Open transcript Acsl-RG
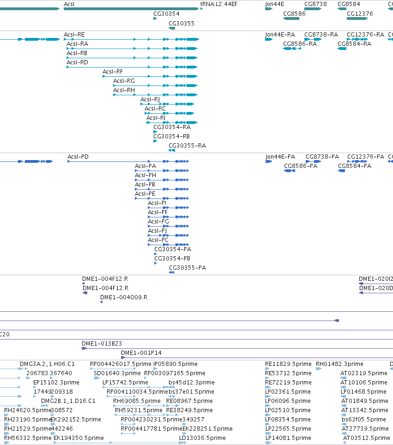The width and height of the screenshot is (393, 445). point(124,81)
